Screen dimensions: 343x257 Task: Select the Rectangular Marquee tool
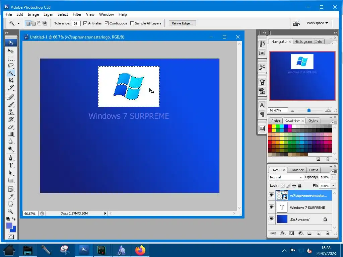(10, 58)
